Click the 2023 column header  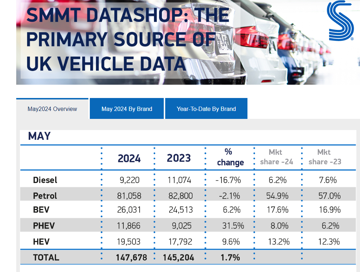(x=179, y=158)
